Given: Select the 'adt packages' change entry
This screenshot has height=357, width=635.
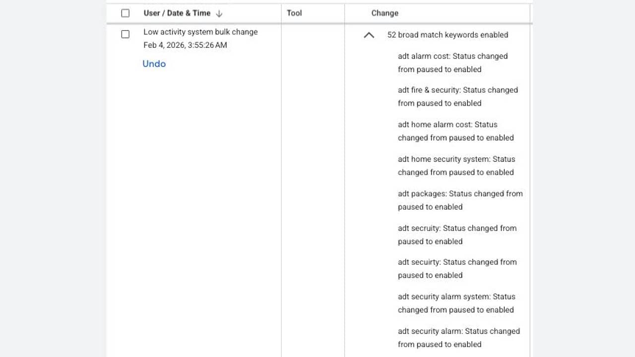Looking at the screenshot, I should click(x=460, y=200).
